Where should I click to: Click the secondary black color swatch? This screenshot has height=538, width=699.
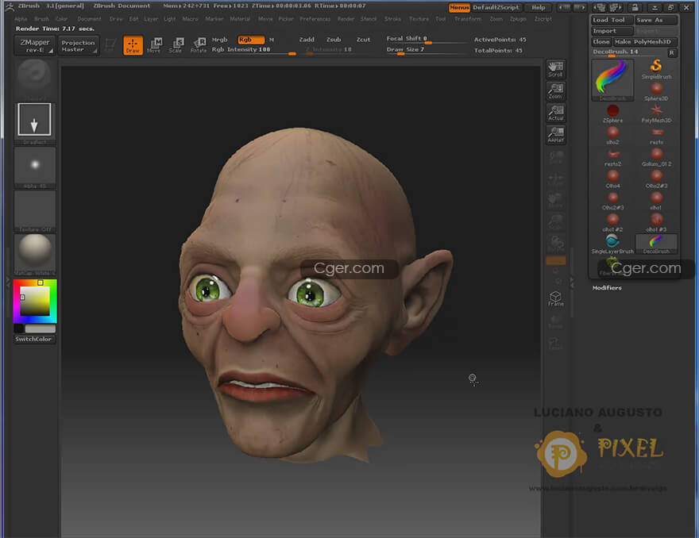coord(19,329)
